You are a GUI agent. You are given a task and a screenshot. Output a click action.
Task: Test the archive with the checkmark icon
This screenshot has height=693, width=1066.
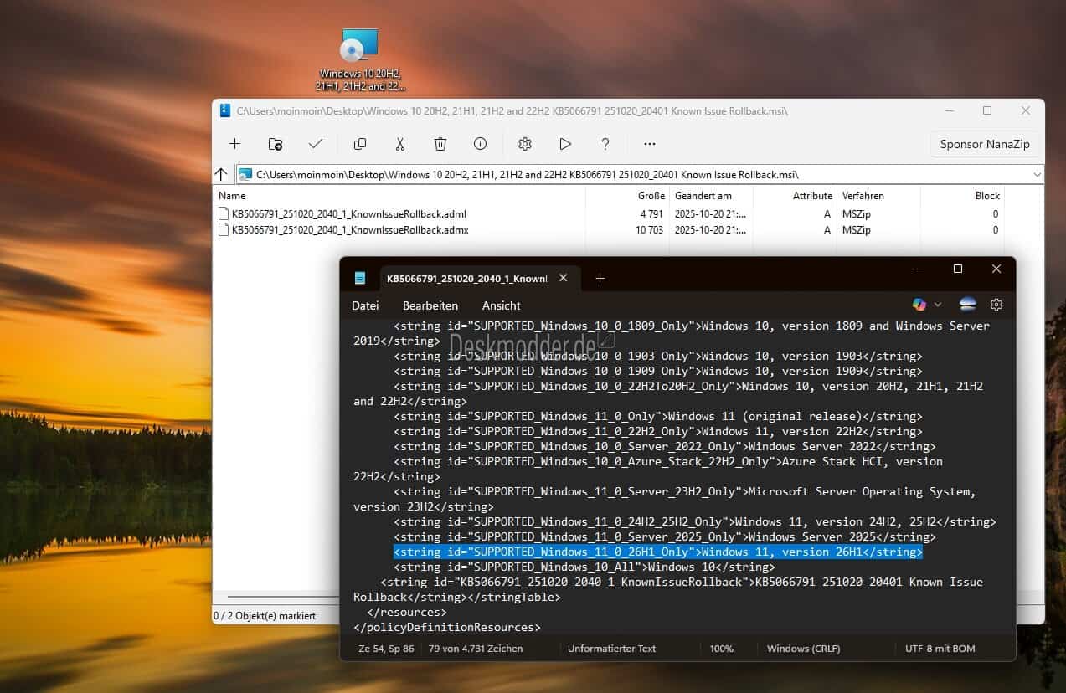(316, 144)
